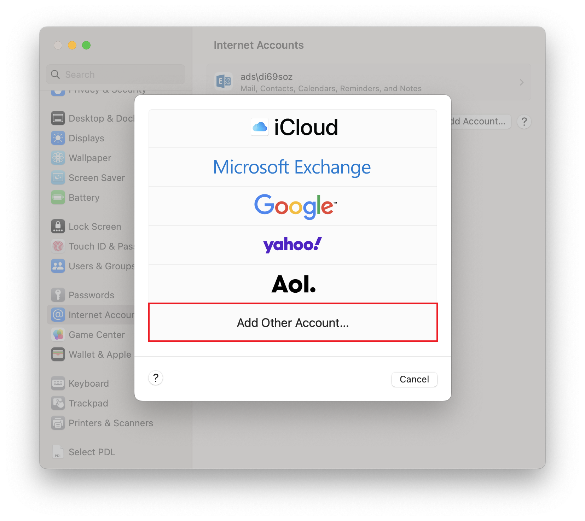This screenshot has width=585, height=521.
Task: Open Screen Saver settings
Action: pos(58,177)
